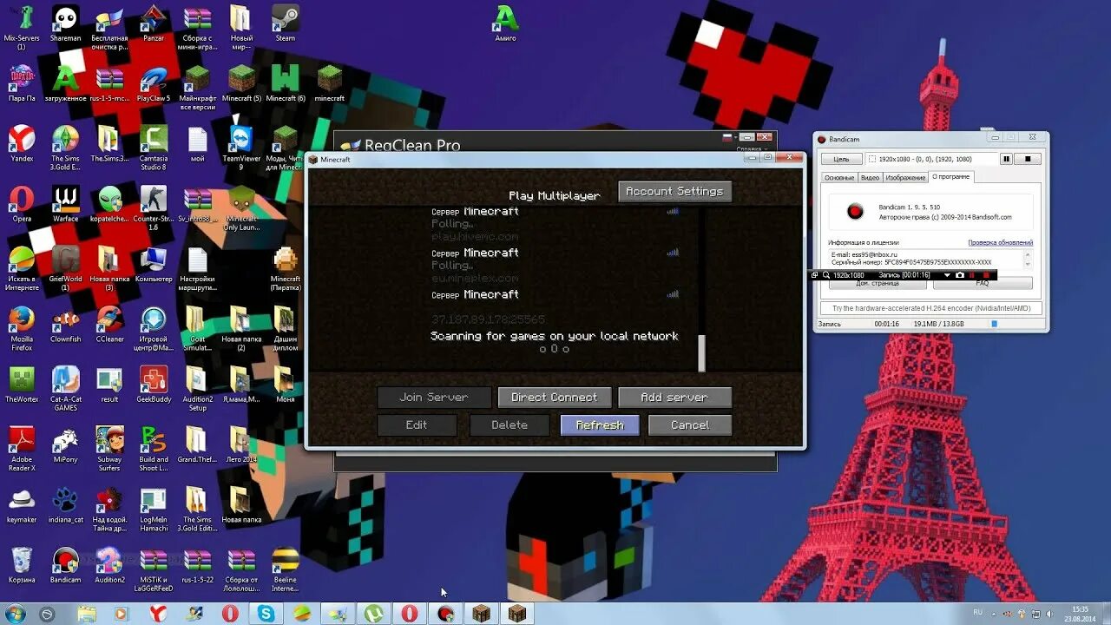The height and width of the screenshot is (625, 1111).
Task: Open Yandex browser from the taskbar
Action: pos(158,614)
